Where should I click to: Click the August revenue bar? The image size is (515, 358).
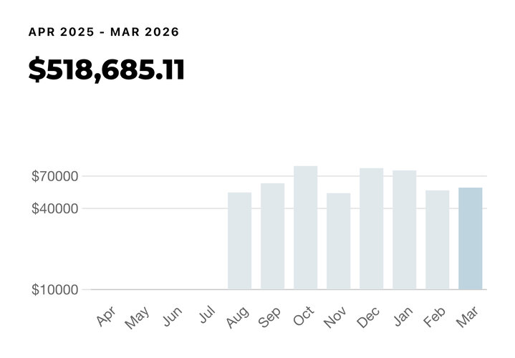(x=239, y=241)
